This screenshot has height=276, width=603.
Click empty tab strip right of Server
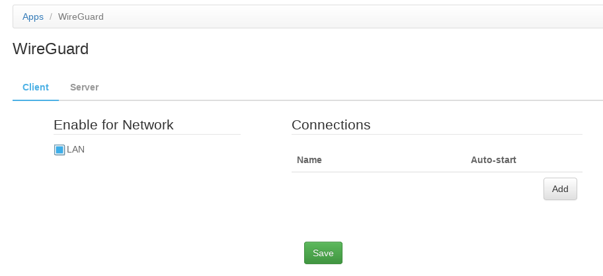(331, 87)
